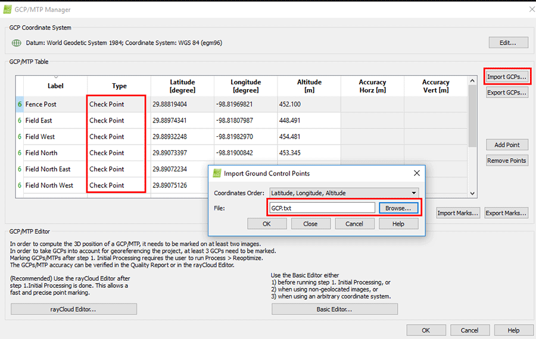This screenshot has width=536, height=339.
Task: Click Import Marks button
Action: [458, 213]
